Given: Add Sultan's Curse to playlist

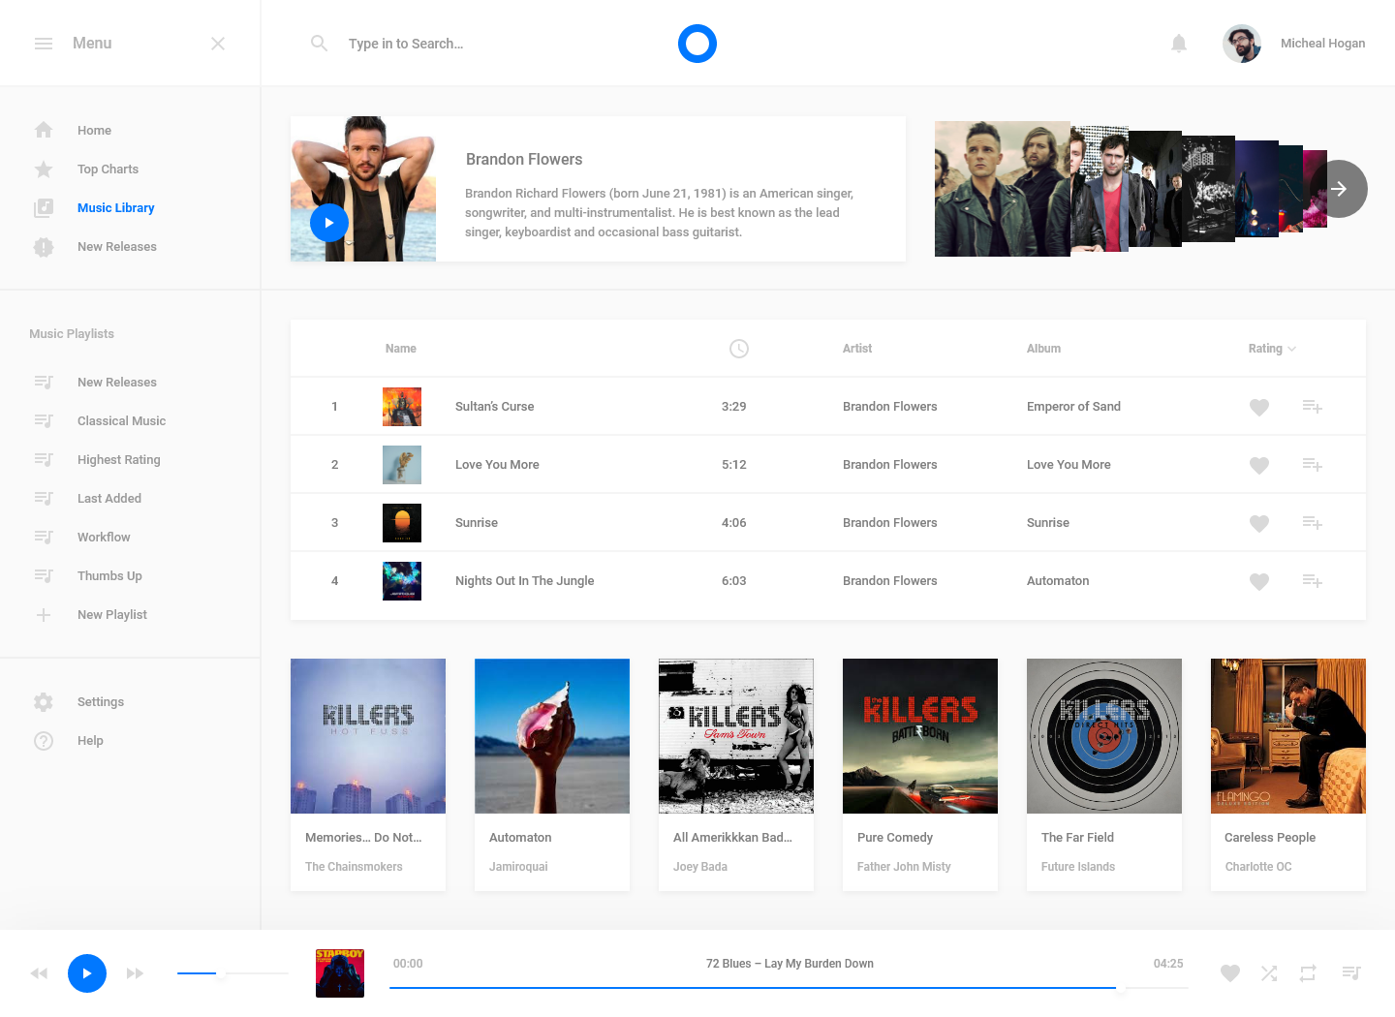Looking at the screenshot, I should point(1313,407).
